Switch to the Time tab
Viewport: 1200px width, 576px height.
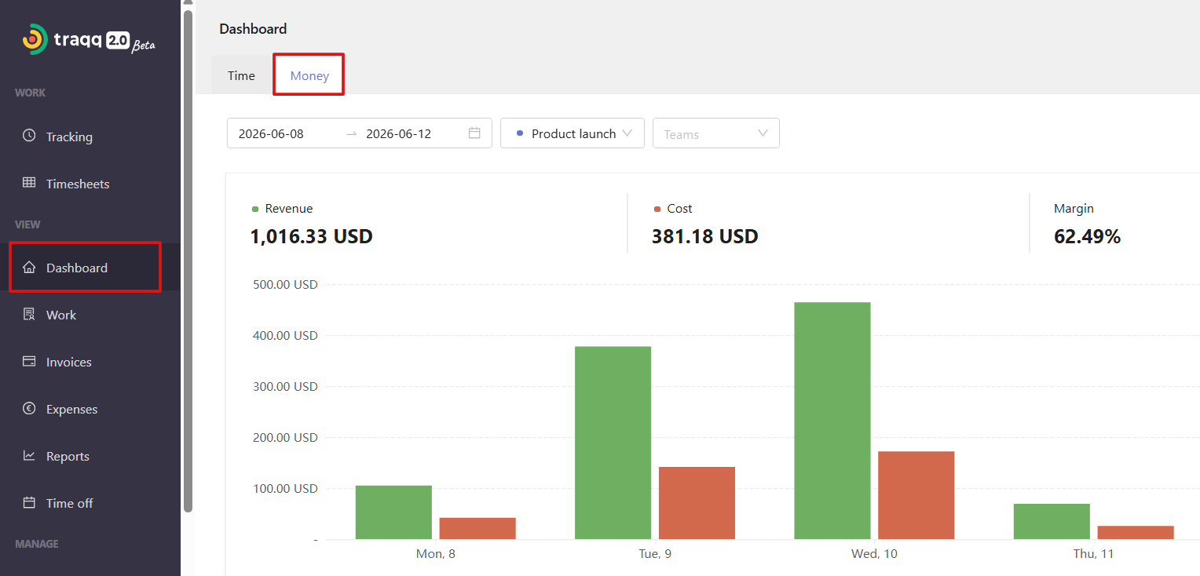pos(242,75)
